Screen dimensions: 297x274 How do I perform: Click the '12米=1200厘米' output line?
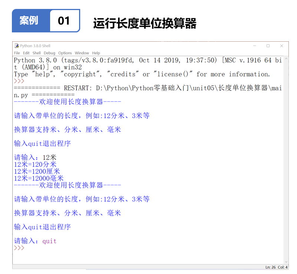pyautogui.click(x=37, y=172)
